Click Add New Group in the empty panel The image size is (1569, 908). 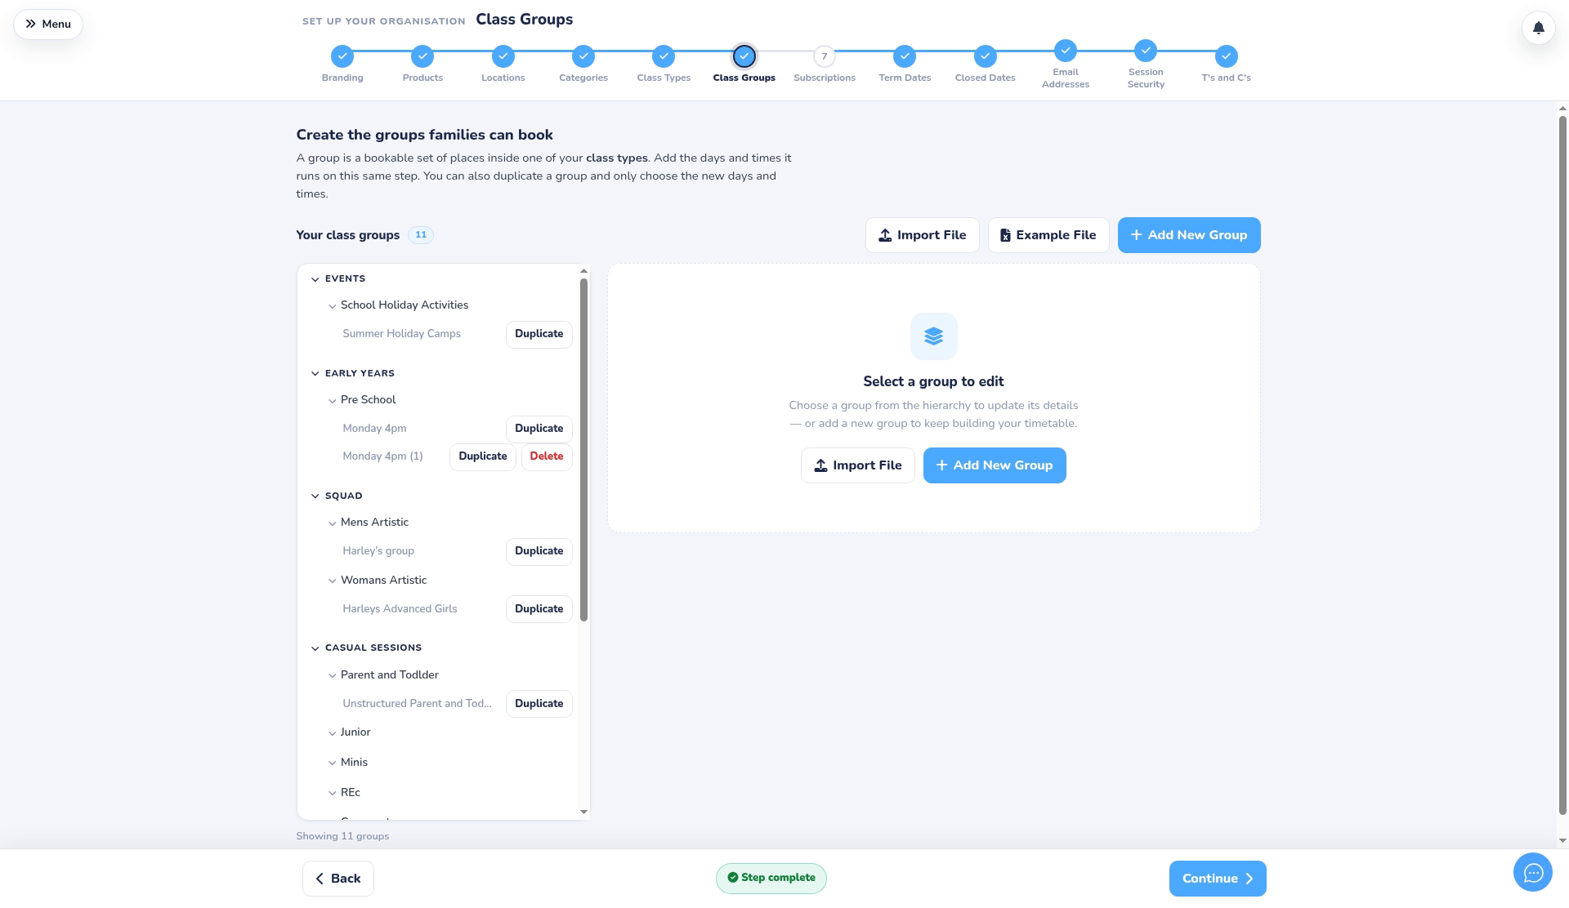pyautogui.click(x=995, y=465)
